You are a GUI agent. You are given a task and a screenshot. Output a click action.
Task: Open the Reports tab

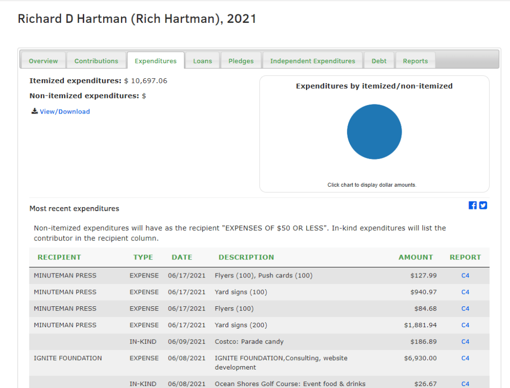[415, 61]
